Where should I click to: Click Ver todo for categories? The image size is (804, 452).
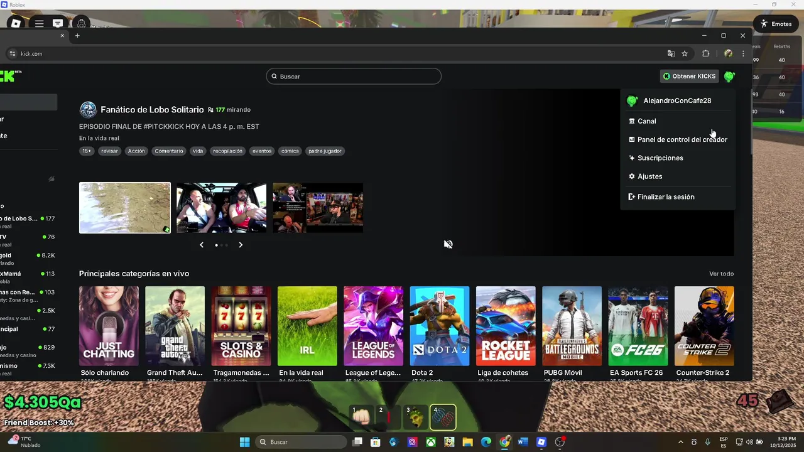coord(721,274)
